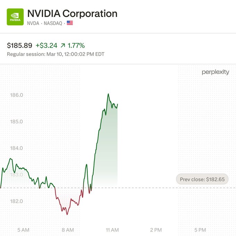Click the +$3.24 price change value

(47, 45)
